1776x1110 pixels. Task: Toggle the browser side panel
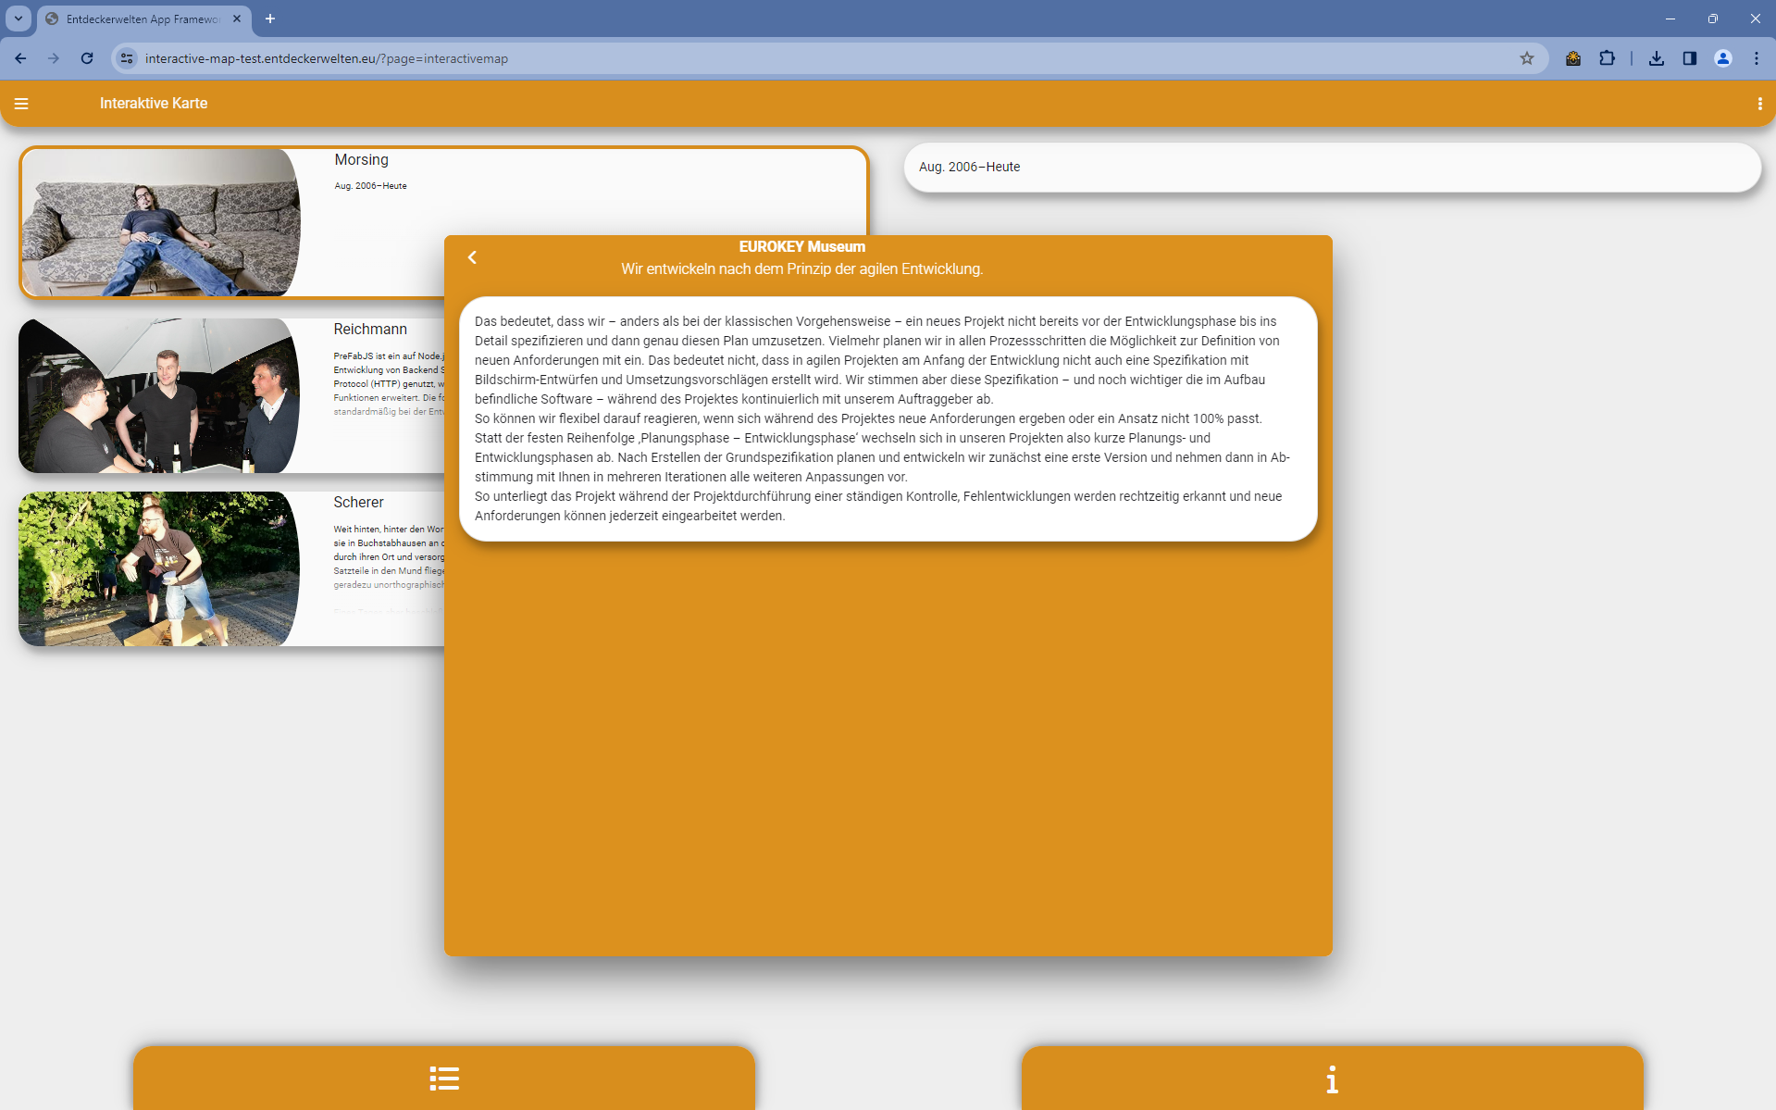pos(1690,58)
